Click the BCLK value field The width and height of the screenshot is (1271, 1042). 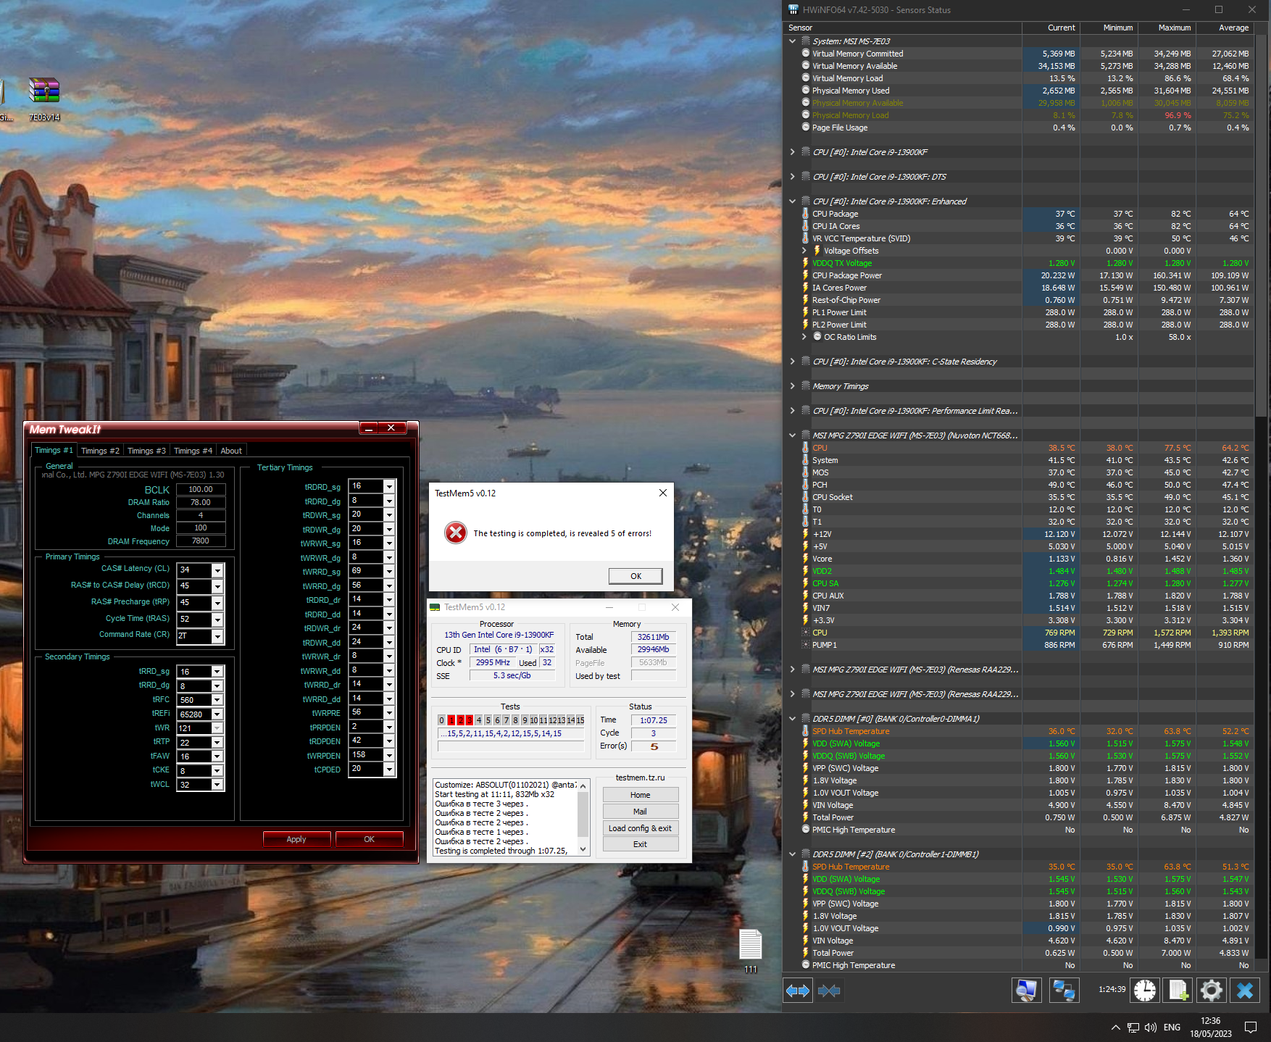tap(201, 489)
